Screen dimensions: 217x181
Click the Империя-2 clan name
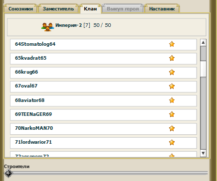pos(68,25)
